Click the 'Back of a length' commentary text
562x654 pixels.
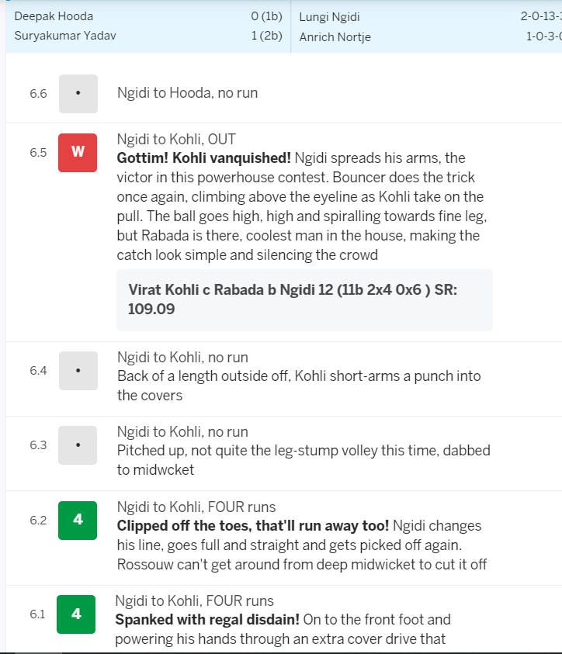[299, 386]
